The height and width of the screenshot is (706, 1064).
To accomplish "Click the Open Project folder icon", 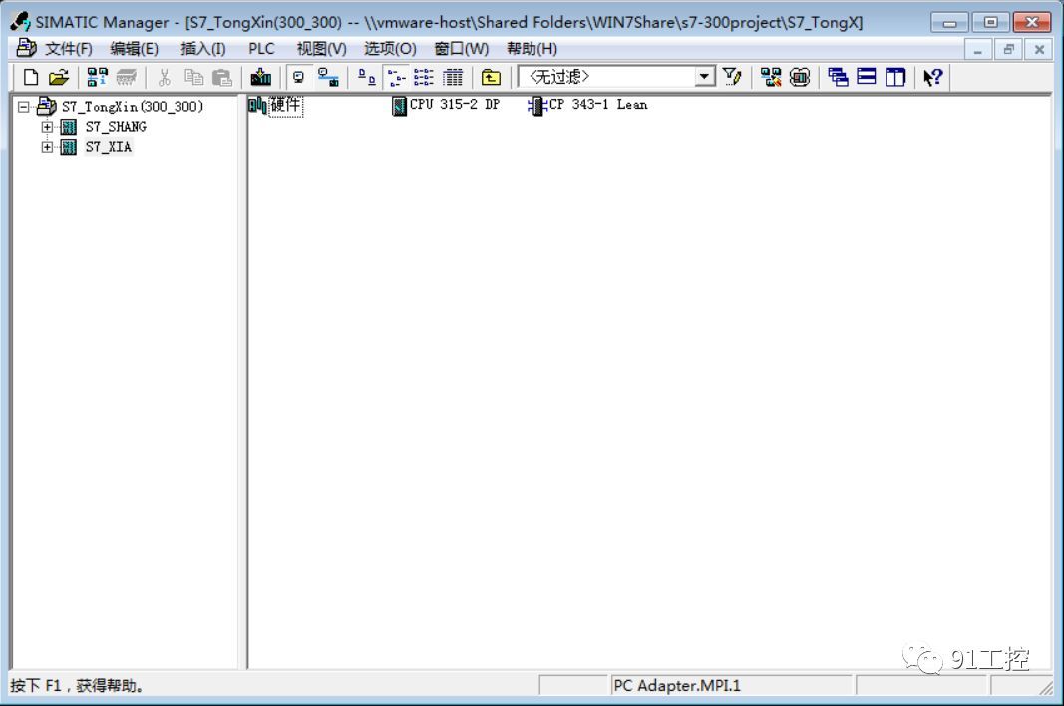I will 59,77.
